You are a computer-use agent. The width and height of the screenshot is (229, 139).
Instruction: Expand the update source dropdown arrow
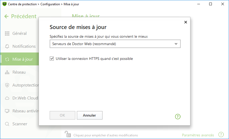(176, 44)
